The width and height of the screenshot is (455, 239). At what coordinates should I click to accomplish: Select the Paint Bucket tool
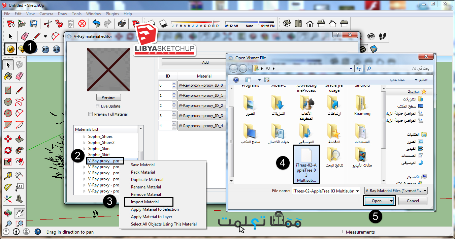coord(8,76)
